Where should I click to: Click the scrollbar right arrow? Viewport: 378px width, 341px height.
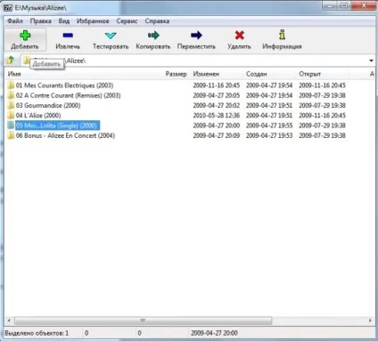tap(370, 321)
